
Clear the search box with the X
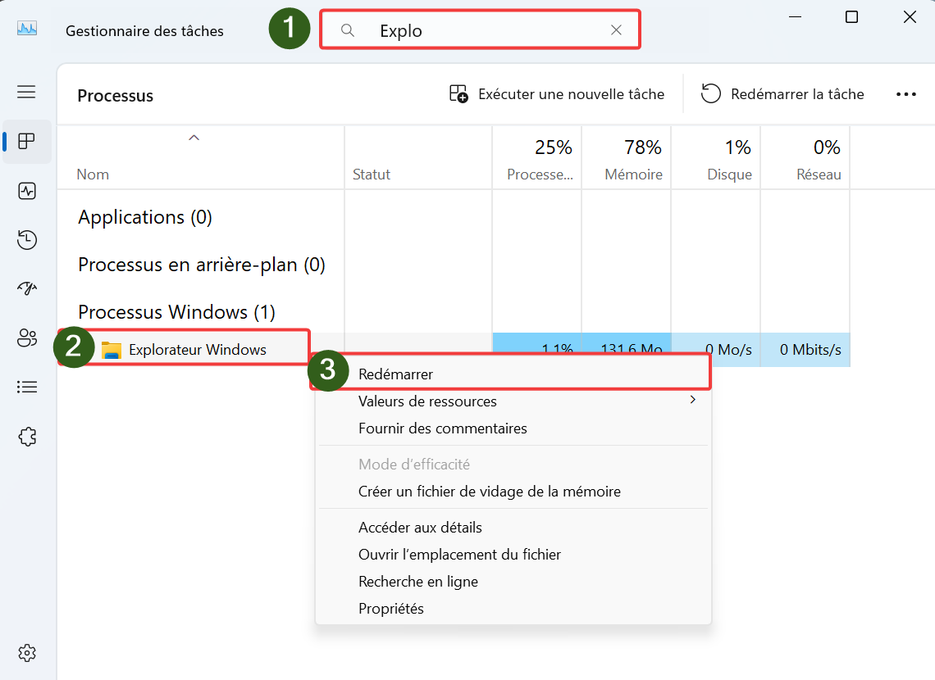(x=616, y=29)
